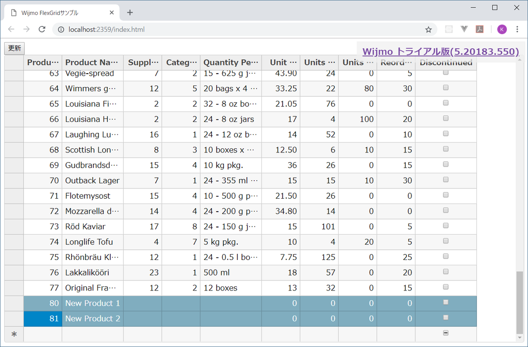528x347 pixels.
Task: Select the '10 kg pkg.' quantity cell
Action: click(x=231, y=165)
